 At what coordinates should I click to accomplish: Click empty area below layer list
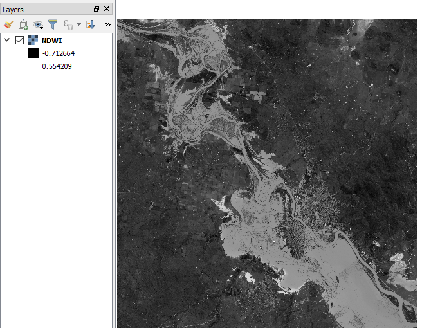click(57, 193)
